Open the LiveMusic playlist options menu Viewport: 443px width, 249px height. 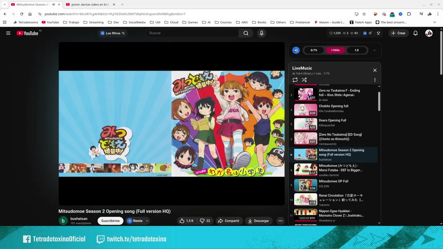(x=375, y=80)
